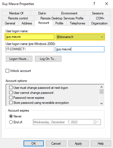
Task: Switch to the Member Of tab
Action: tap(16, 13)
